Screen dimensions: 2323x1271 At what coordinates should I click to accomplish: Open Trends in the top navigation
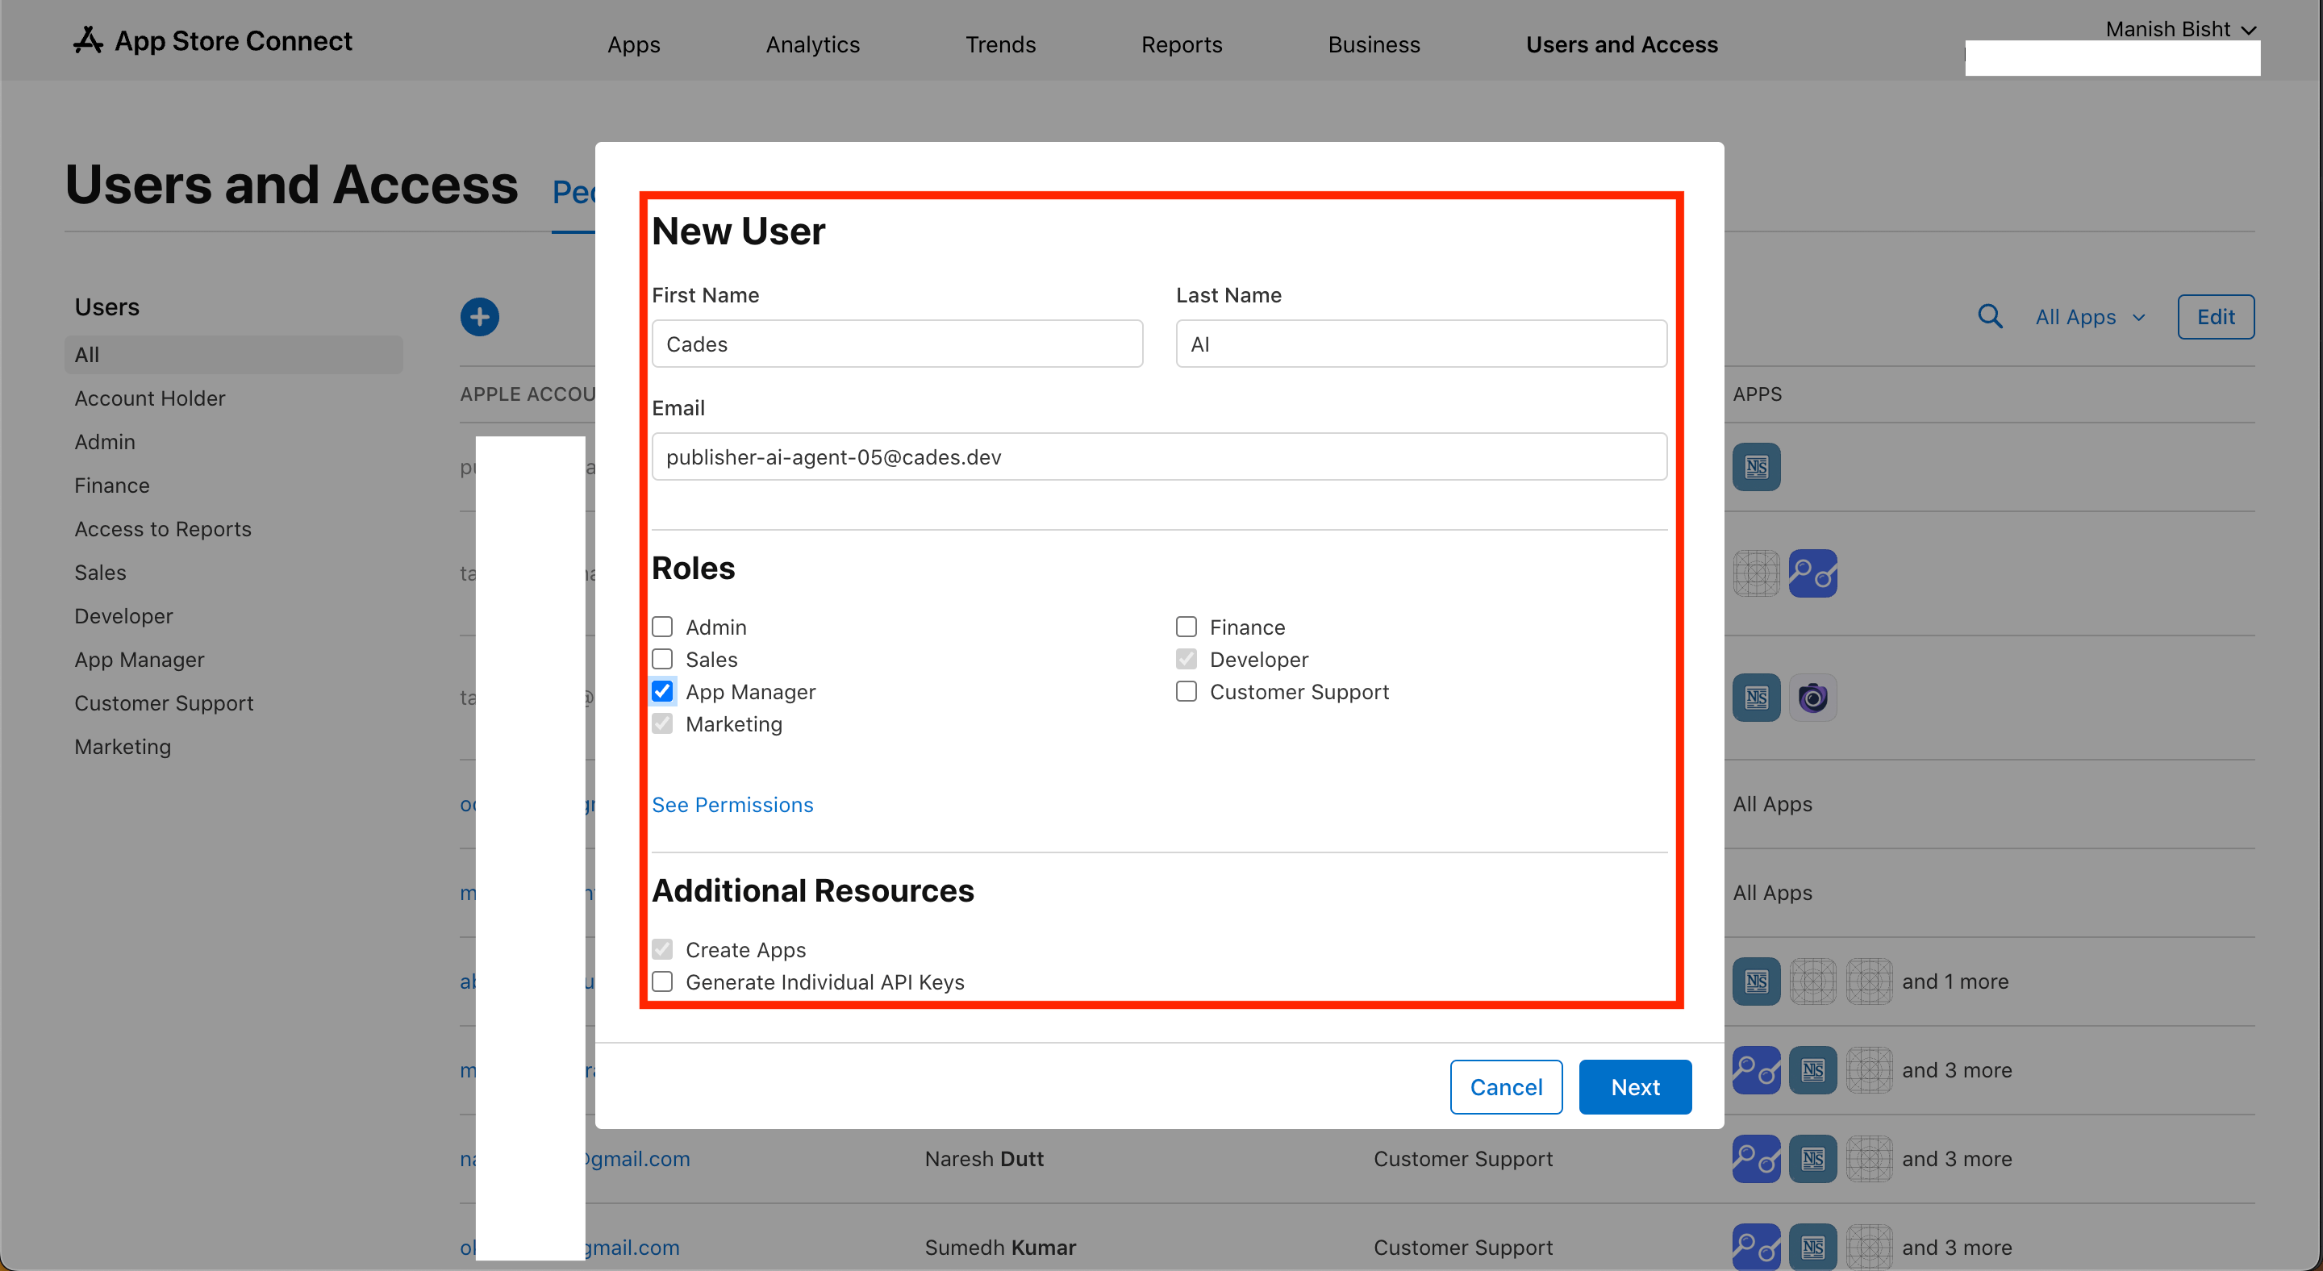click(1000, 44)
